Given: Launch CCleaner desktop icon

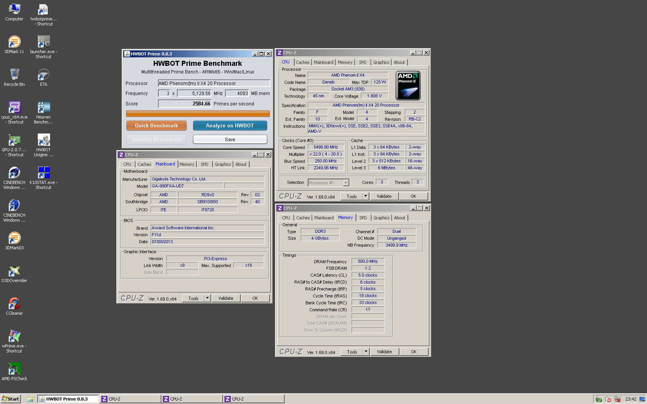Looking at the screenshot, I should tap(14, 307).
